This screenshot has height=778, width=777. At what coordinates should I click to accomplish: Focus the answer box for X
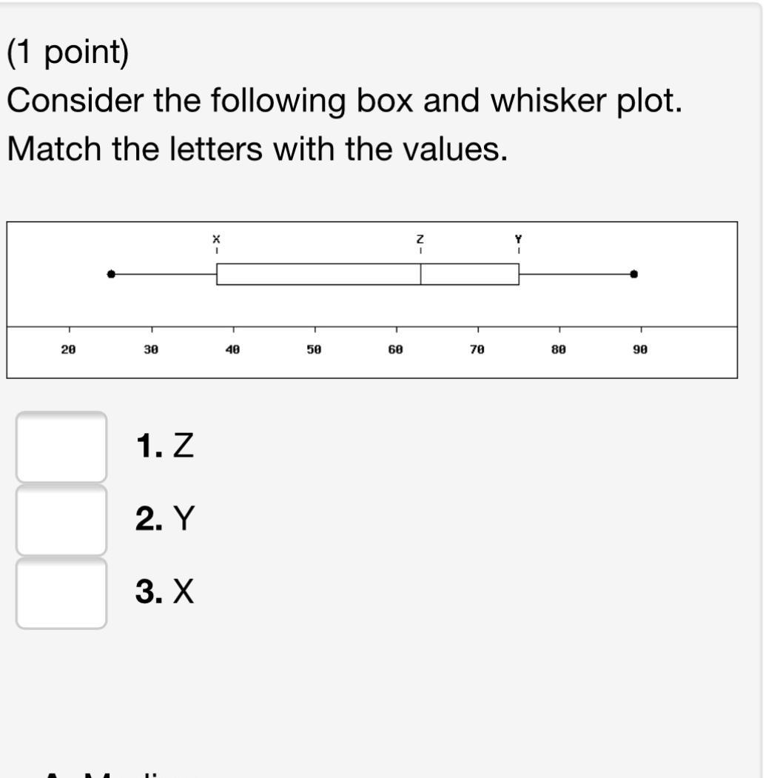61,593
